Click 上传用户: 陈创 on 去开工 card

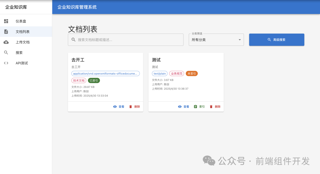tap(80, 91)
